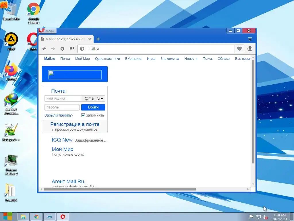Open the Мой Мир section link
294x221 pixels.
[62, 149]
